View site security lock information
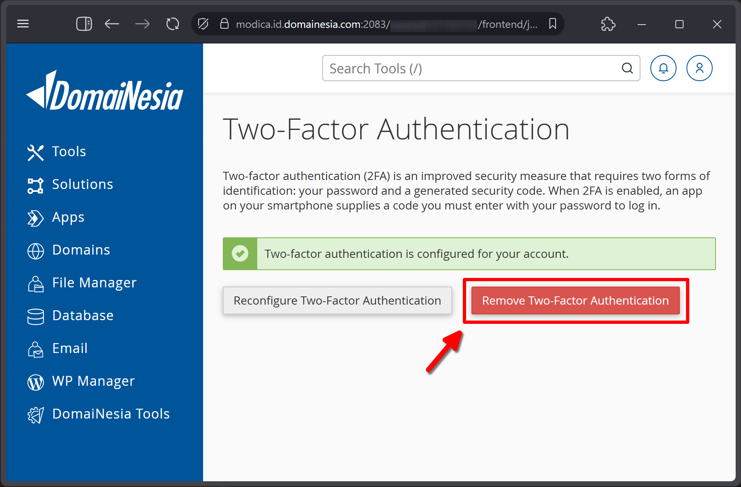Viewport: 741px width, 487px height. pyautogui.click(x=224, y=24)
